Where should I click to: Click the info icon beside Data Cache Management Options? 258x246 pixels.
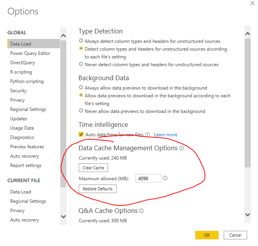point(181,148)
